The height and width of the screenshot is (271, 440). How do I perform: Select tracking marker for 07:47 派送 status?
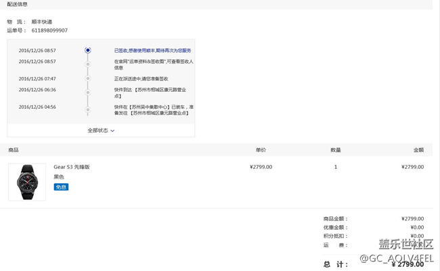click(x=88, y=78)
